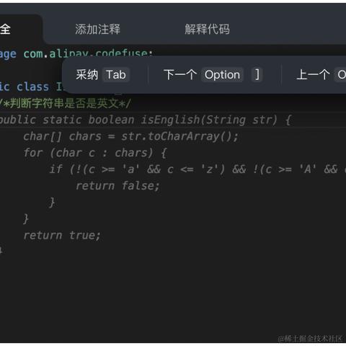Accept suggestion with the 采纳 button

click(87, 75)
